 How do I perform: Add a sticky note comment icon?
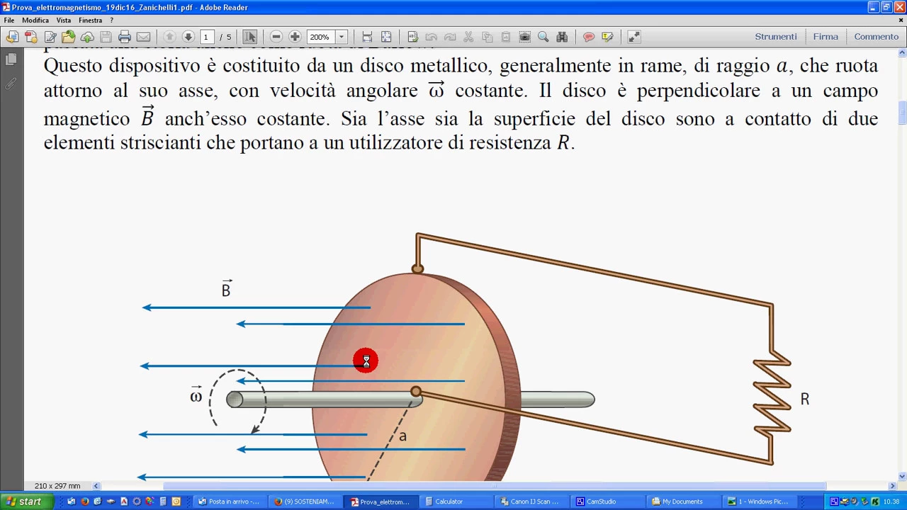pos(588,37)
